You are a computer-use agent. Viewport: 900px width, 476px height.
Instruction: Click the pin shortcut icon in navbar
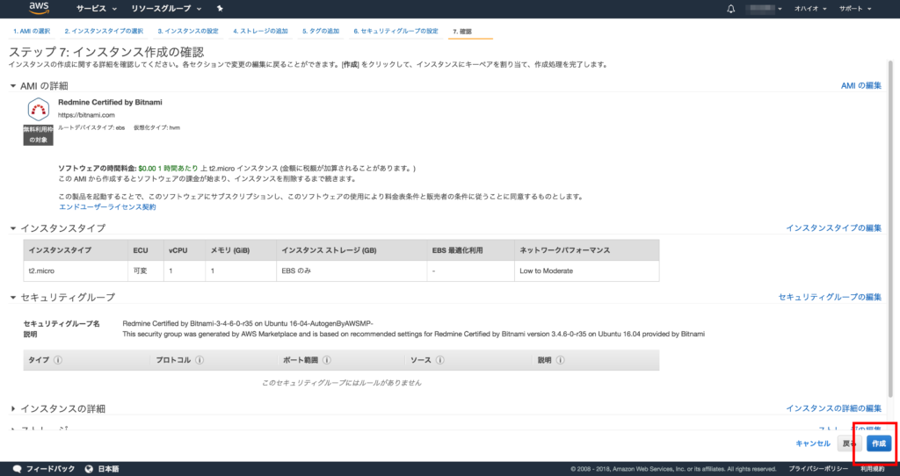point(220,9)
